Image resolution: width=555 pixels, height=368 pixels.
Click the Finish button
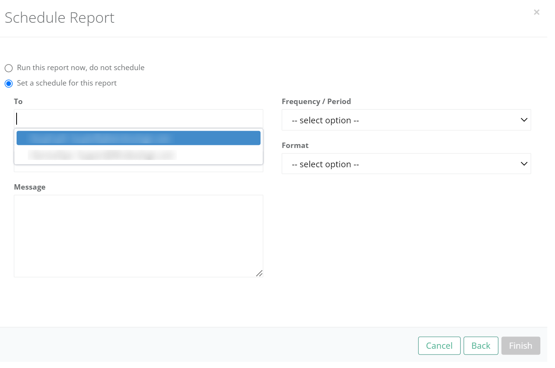521,346
